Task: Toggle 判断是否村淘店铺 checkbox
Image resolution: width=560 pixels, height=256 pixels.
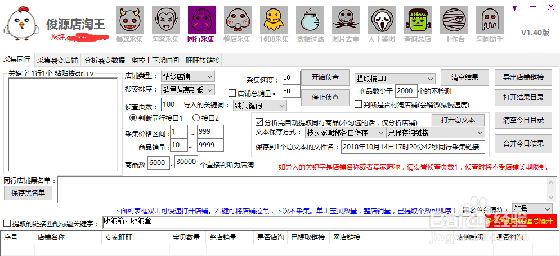Action: [358, 104]
